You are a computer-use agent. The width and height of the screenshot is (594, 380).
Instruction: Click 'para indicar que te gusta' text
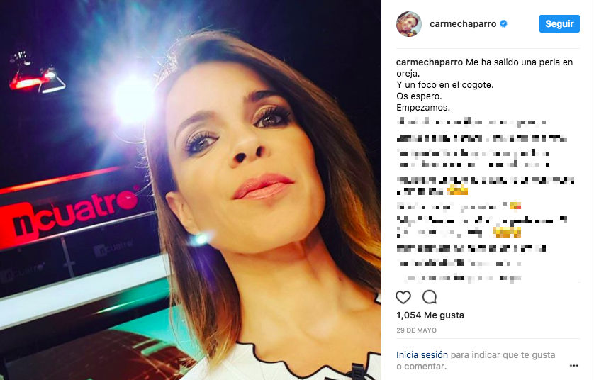[503, 355]
